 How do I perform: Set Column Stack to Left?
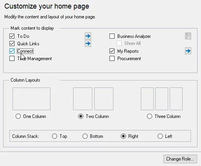click(160, 136)
